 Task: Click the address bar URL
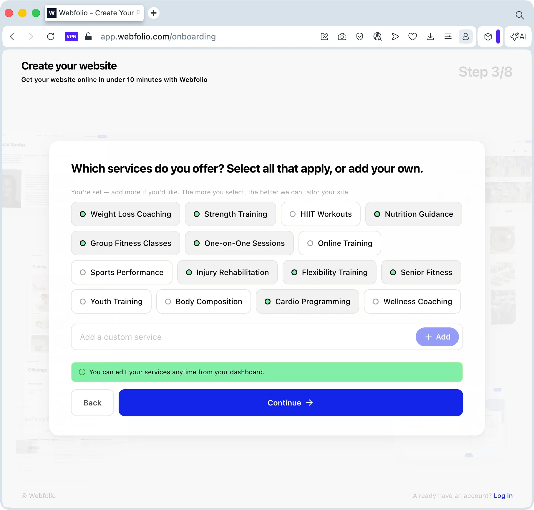point(158,37)
